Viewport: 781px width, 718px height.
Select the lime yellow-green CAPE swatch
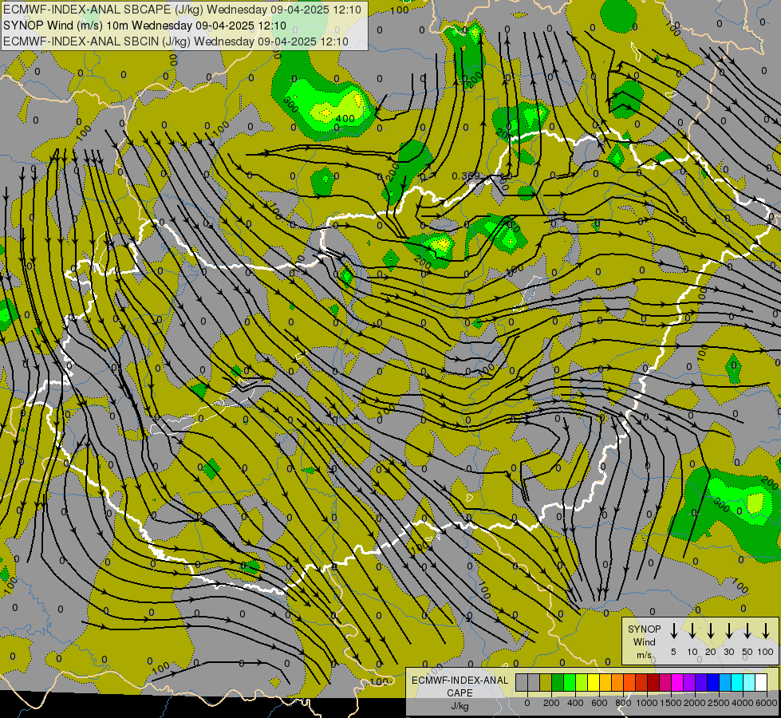[582, 682]
